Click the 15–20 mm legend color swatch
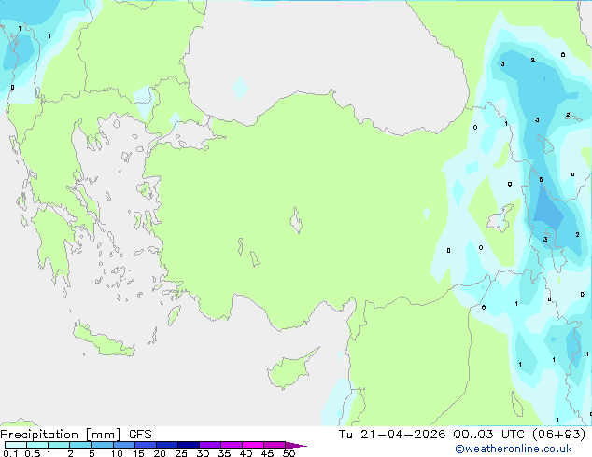This screenshot has height=457, width=592. coord(146,445)
